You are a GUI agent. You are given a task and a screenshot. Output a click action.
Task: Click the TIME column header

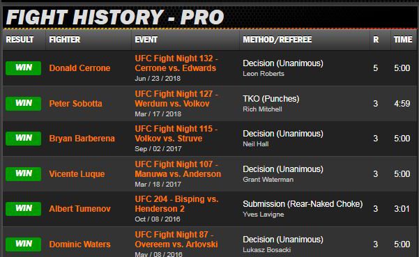pos(403,40)
